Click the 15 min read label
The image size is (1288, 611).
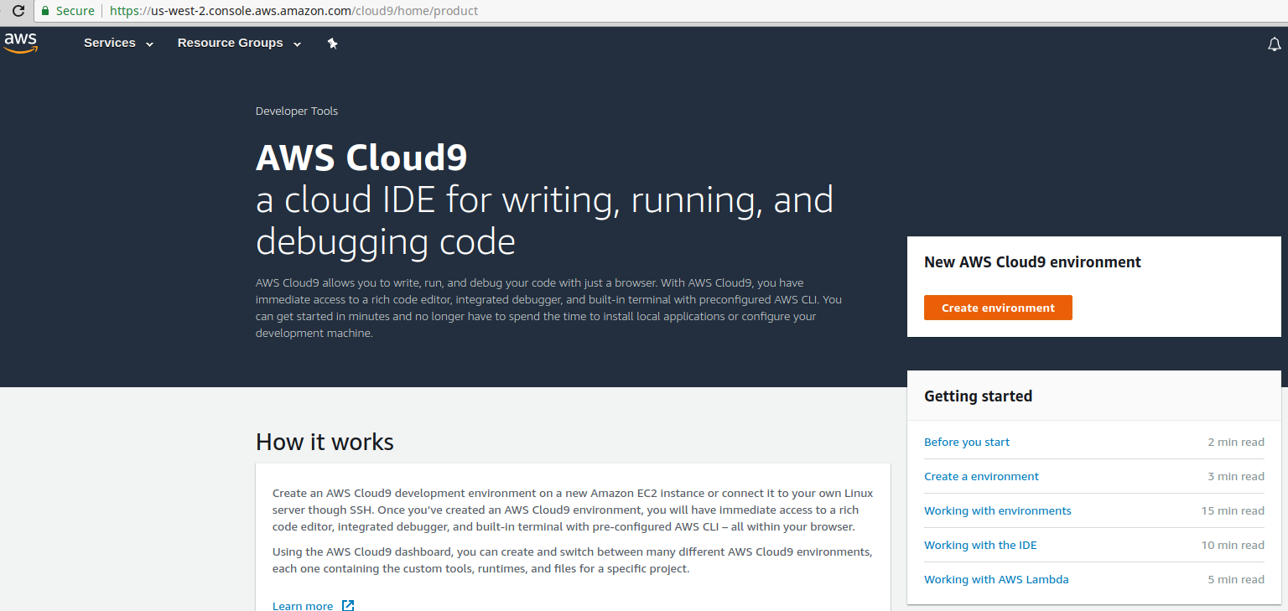(x=1233, y=510)
